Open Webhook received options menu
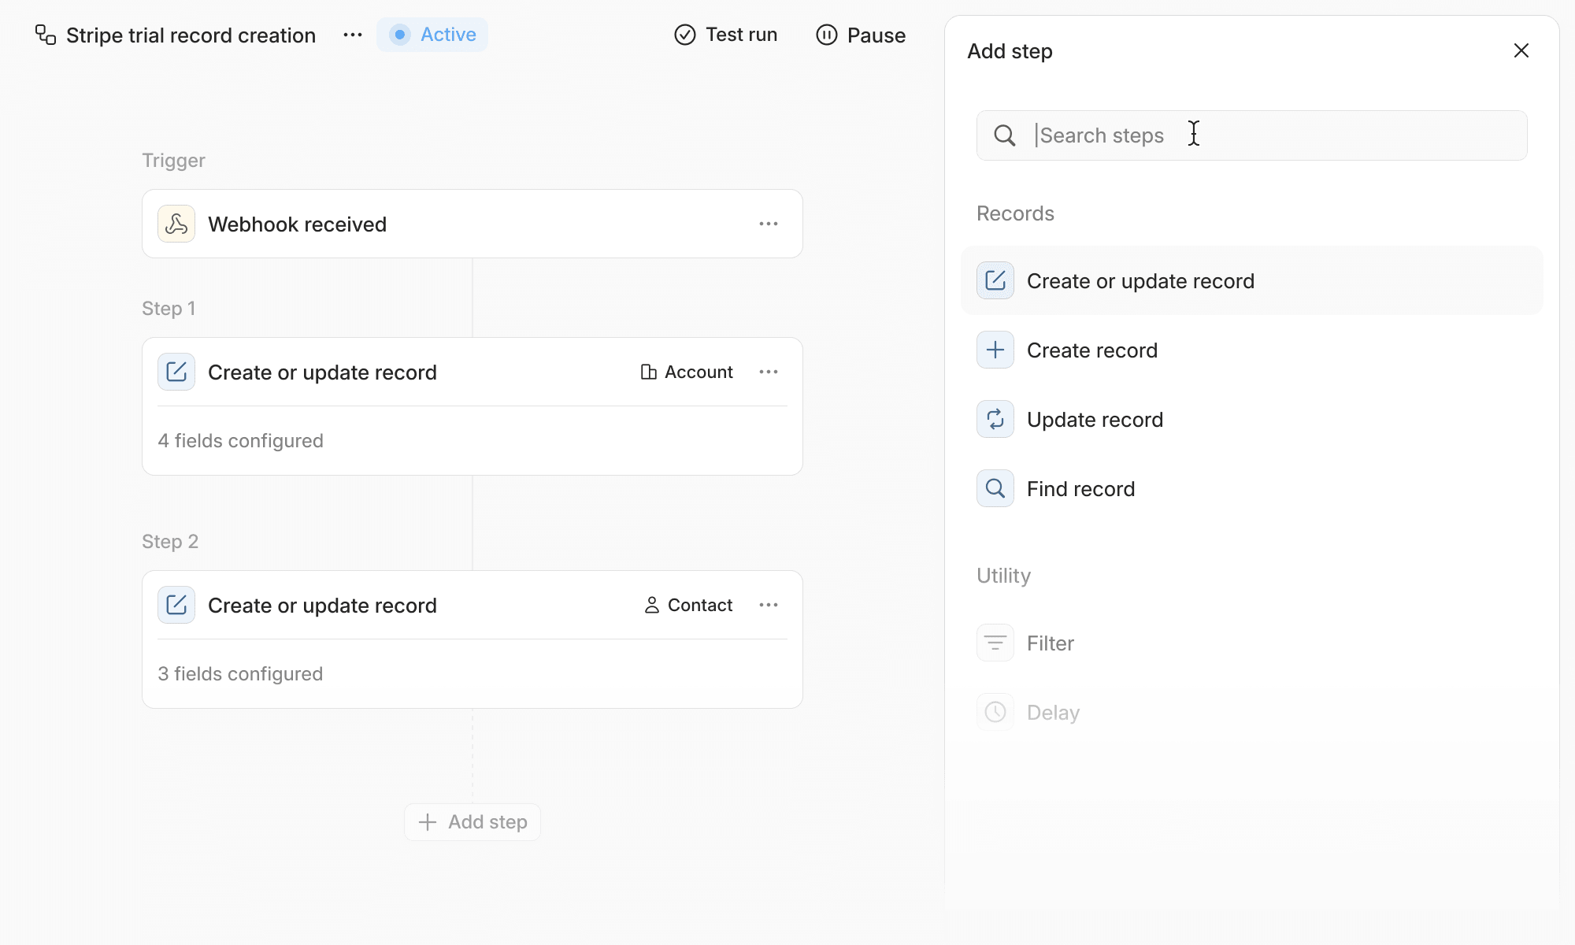Image resolution: width=1575 pixels, height=945 pixels. (x=769, y=224)
